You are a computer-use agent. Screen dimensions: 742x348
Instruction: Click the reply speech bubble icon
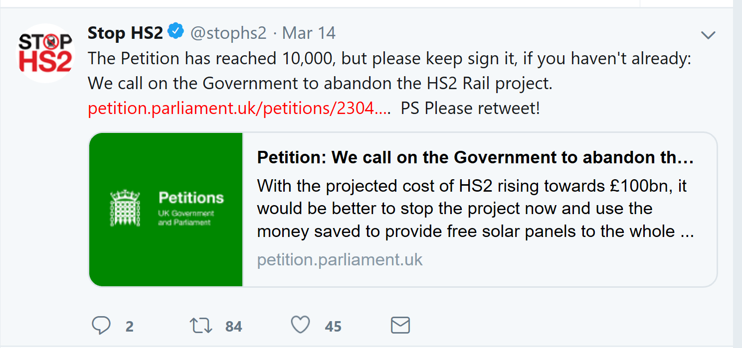102,325
